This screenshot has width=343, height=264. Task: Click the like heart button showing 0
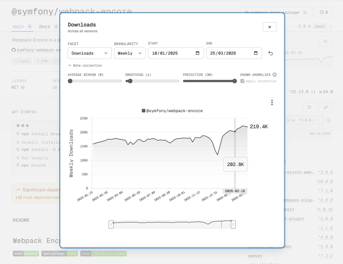pyautogui.click(x=324, y=13)
